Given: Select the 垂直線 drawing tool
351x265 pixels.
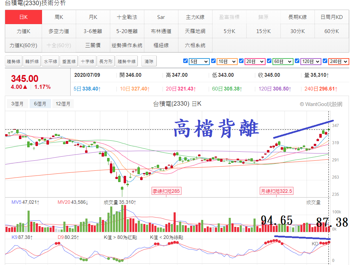Looking at the screenshot, I should coord(69,61).
